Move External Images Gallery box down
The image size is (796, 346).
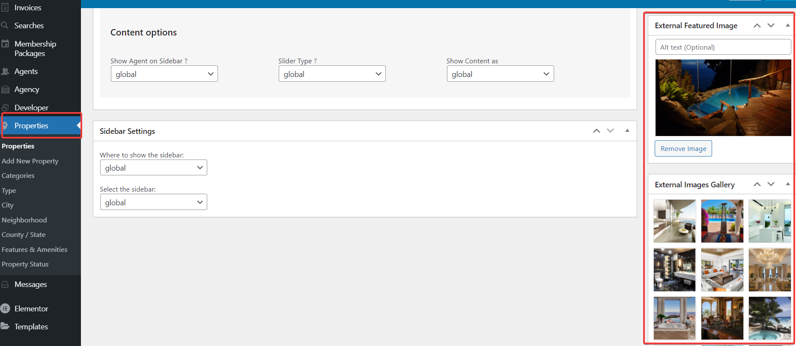771,184
